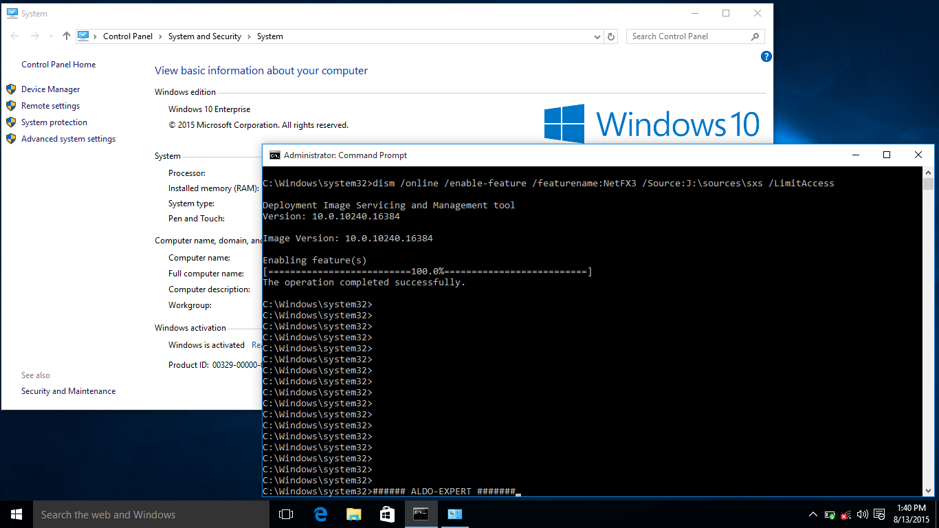
Task: Click the shield icon beside System protection
Action: pos(11,122)
